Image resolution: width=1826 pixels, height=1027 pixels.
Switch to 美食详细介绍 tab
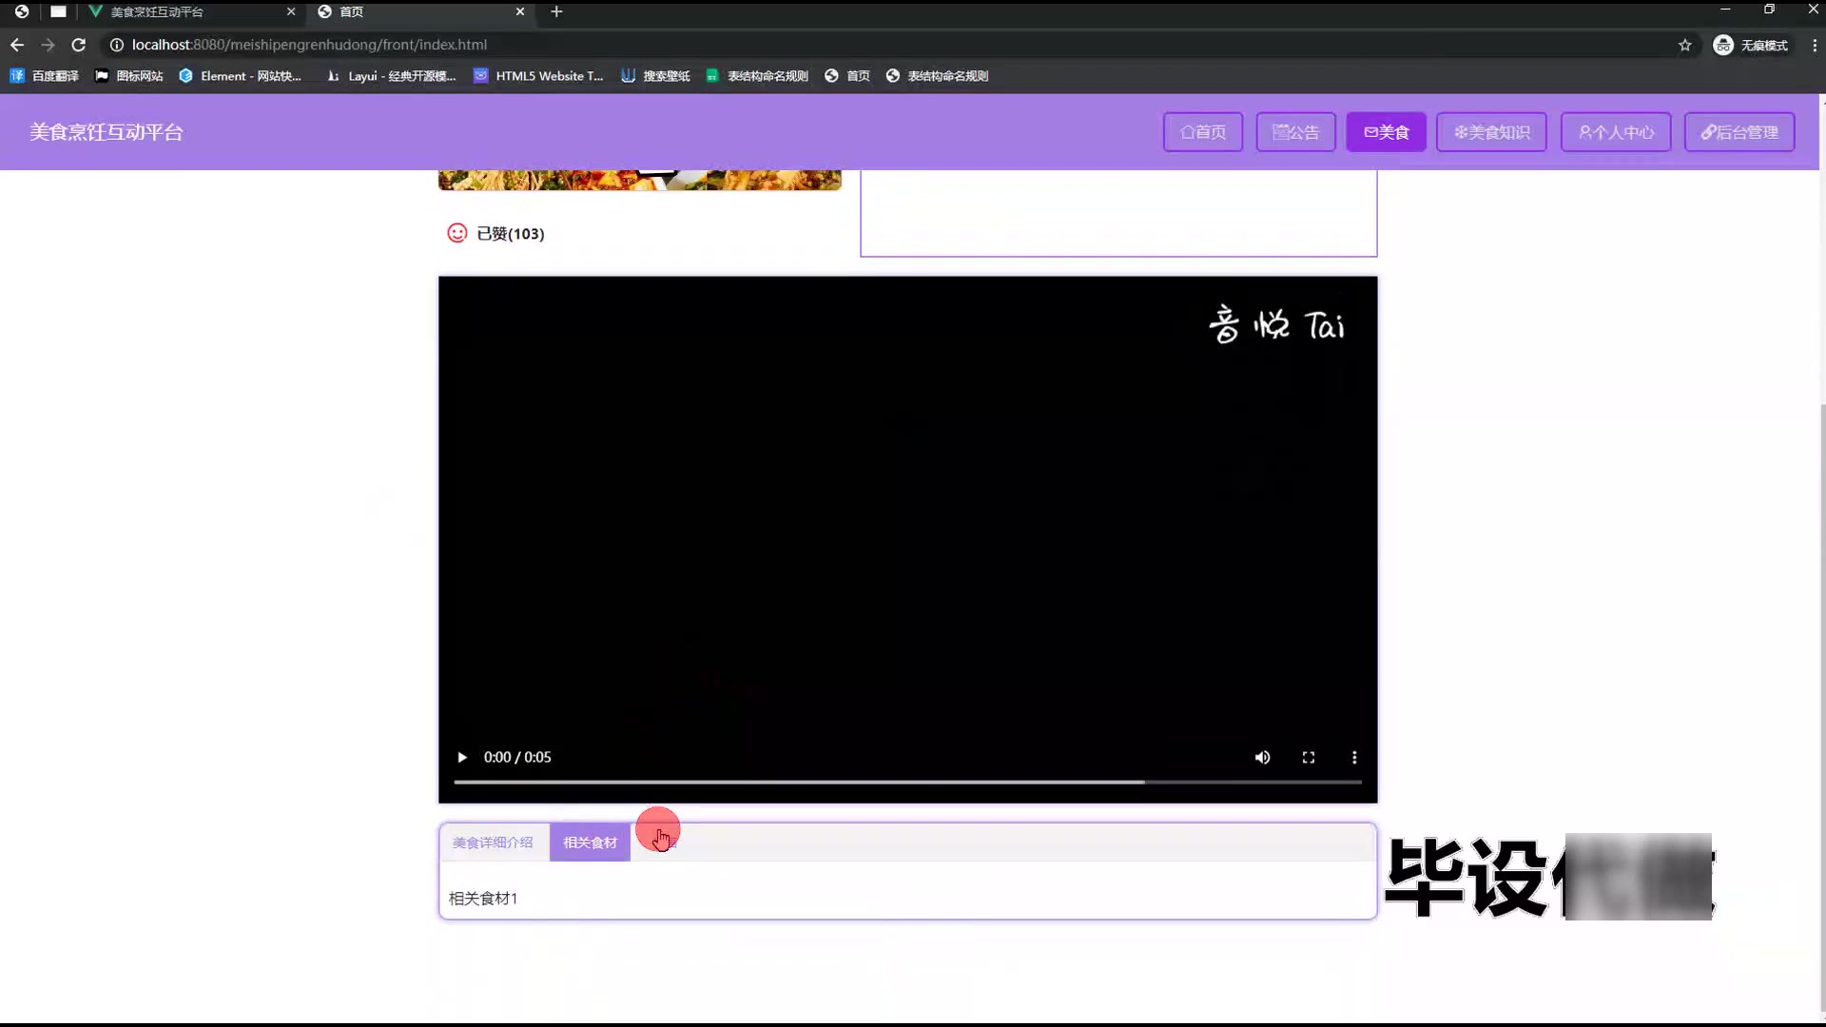click(493, 843)
